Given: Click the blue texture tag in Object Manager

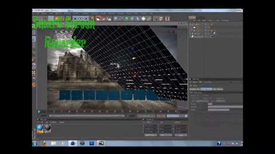Looking at the screenshot, I should (215, 33).
